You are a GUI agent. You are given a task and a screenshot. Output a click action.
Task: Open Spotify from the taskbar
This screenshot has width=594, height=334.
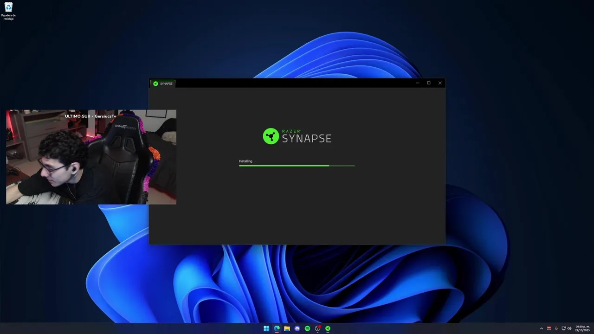(x=307, y=328)
